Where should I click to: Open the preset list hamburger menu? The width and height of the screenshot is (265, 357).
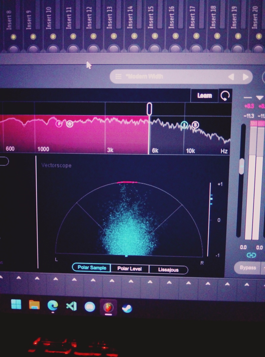point(118,77)
